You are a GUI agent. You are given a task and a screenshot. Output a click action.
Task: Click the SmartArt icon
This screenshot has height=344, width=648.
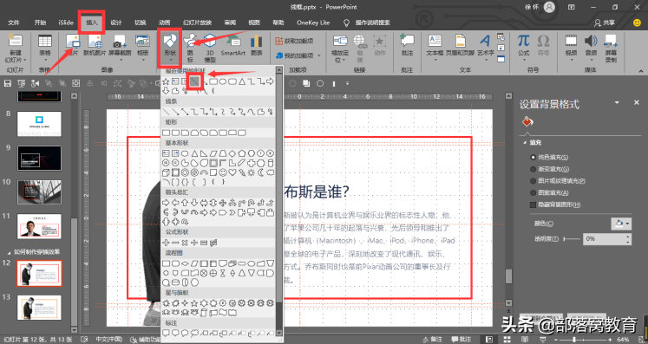pyautogui.click(x=233, y=42)
